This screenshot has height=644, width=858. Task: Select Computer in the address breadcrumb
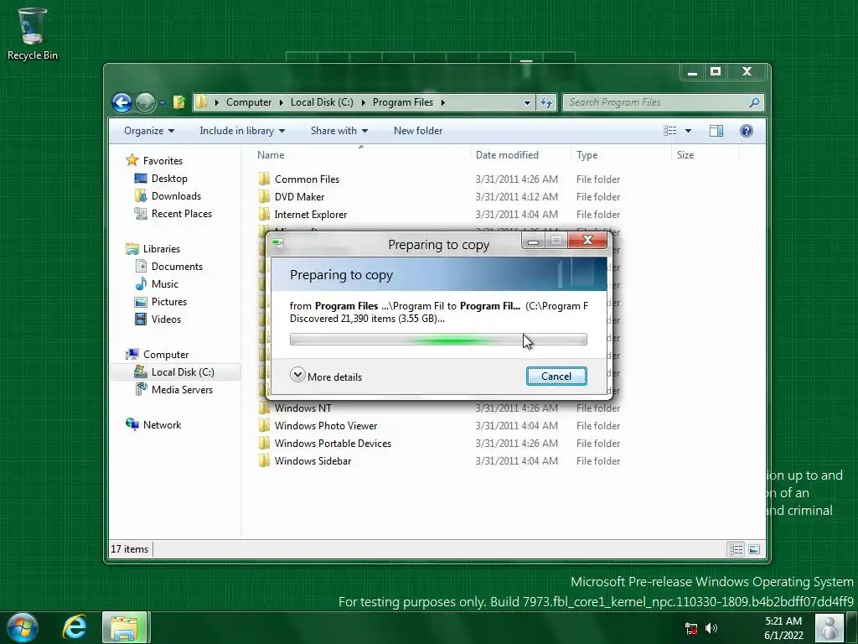click(248, 102)
